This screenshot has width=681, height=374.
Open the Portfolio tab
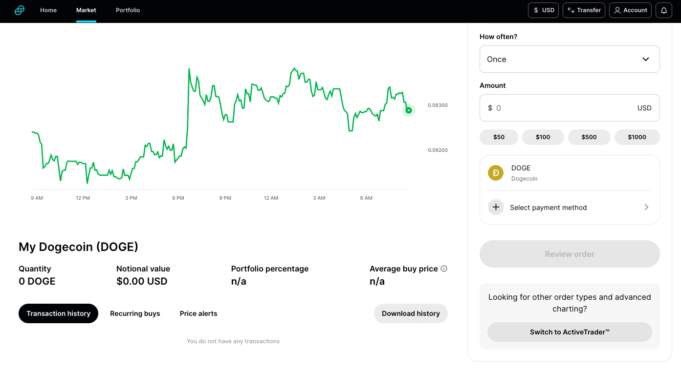coord(128,10)
